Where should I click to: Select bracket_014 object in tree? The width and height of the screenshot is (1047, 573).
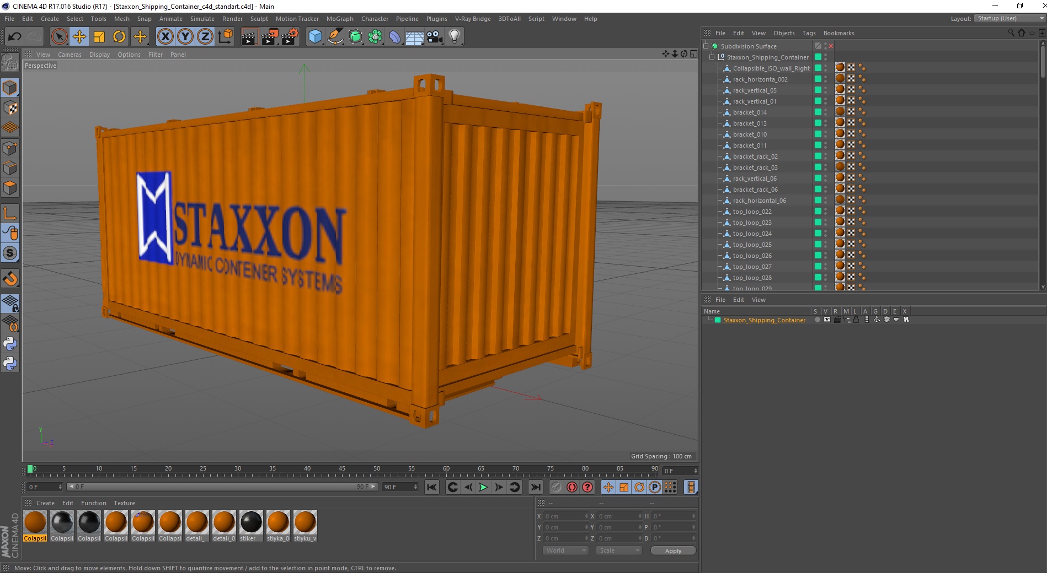pyautogui.click(x=750, y=112)
